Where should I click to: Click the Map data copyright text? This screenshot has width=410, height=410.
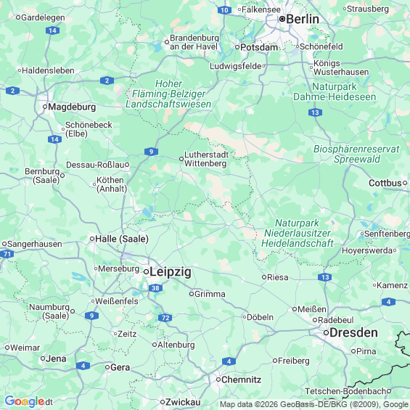(x=314, y=404)
